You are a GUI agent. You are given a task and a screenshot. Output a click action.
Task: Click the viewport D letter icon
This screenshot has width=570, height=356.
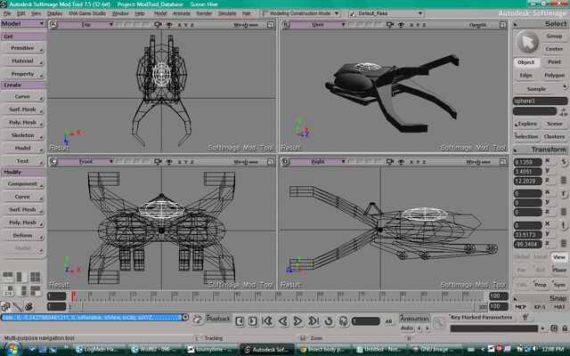(x=285, y=162)
